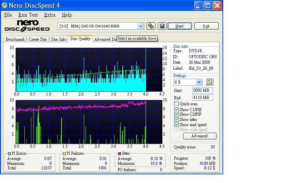Viewport: 292px width, 183px height.
Task: Click the Position 4109 MB value
Action: click(x=208, y=163)
